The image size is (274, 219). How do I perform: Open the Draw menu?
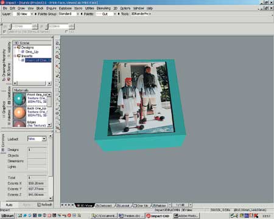[x=21, y=9]
